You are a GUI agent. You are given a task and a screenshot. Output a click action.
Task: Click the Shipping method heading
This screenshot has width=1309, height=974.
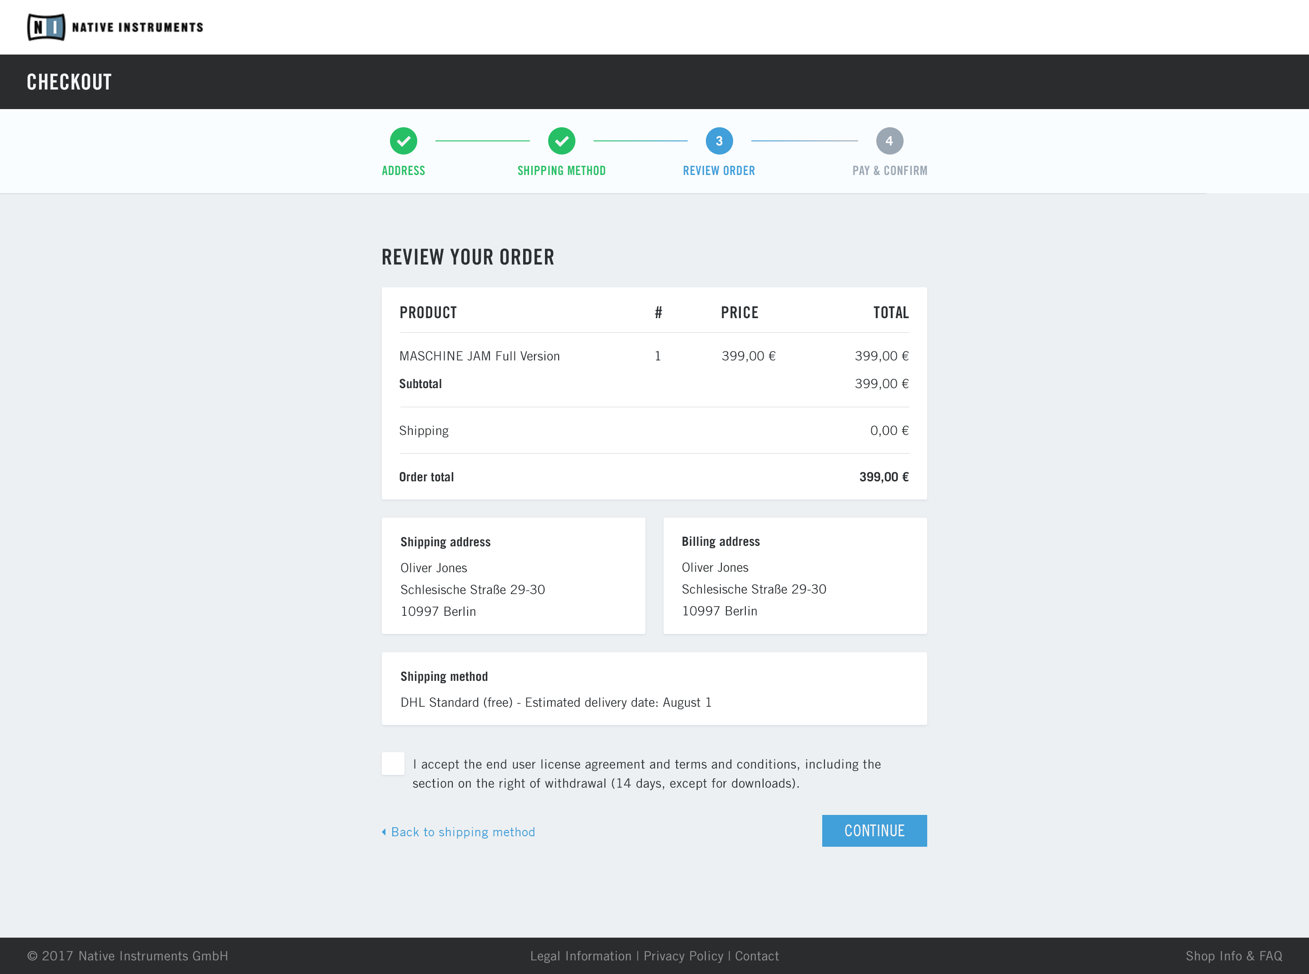pyautogui.click(x=444, y=676)
